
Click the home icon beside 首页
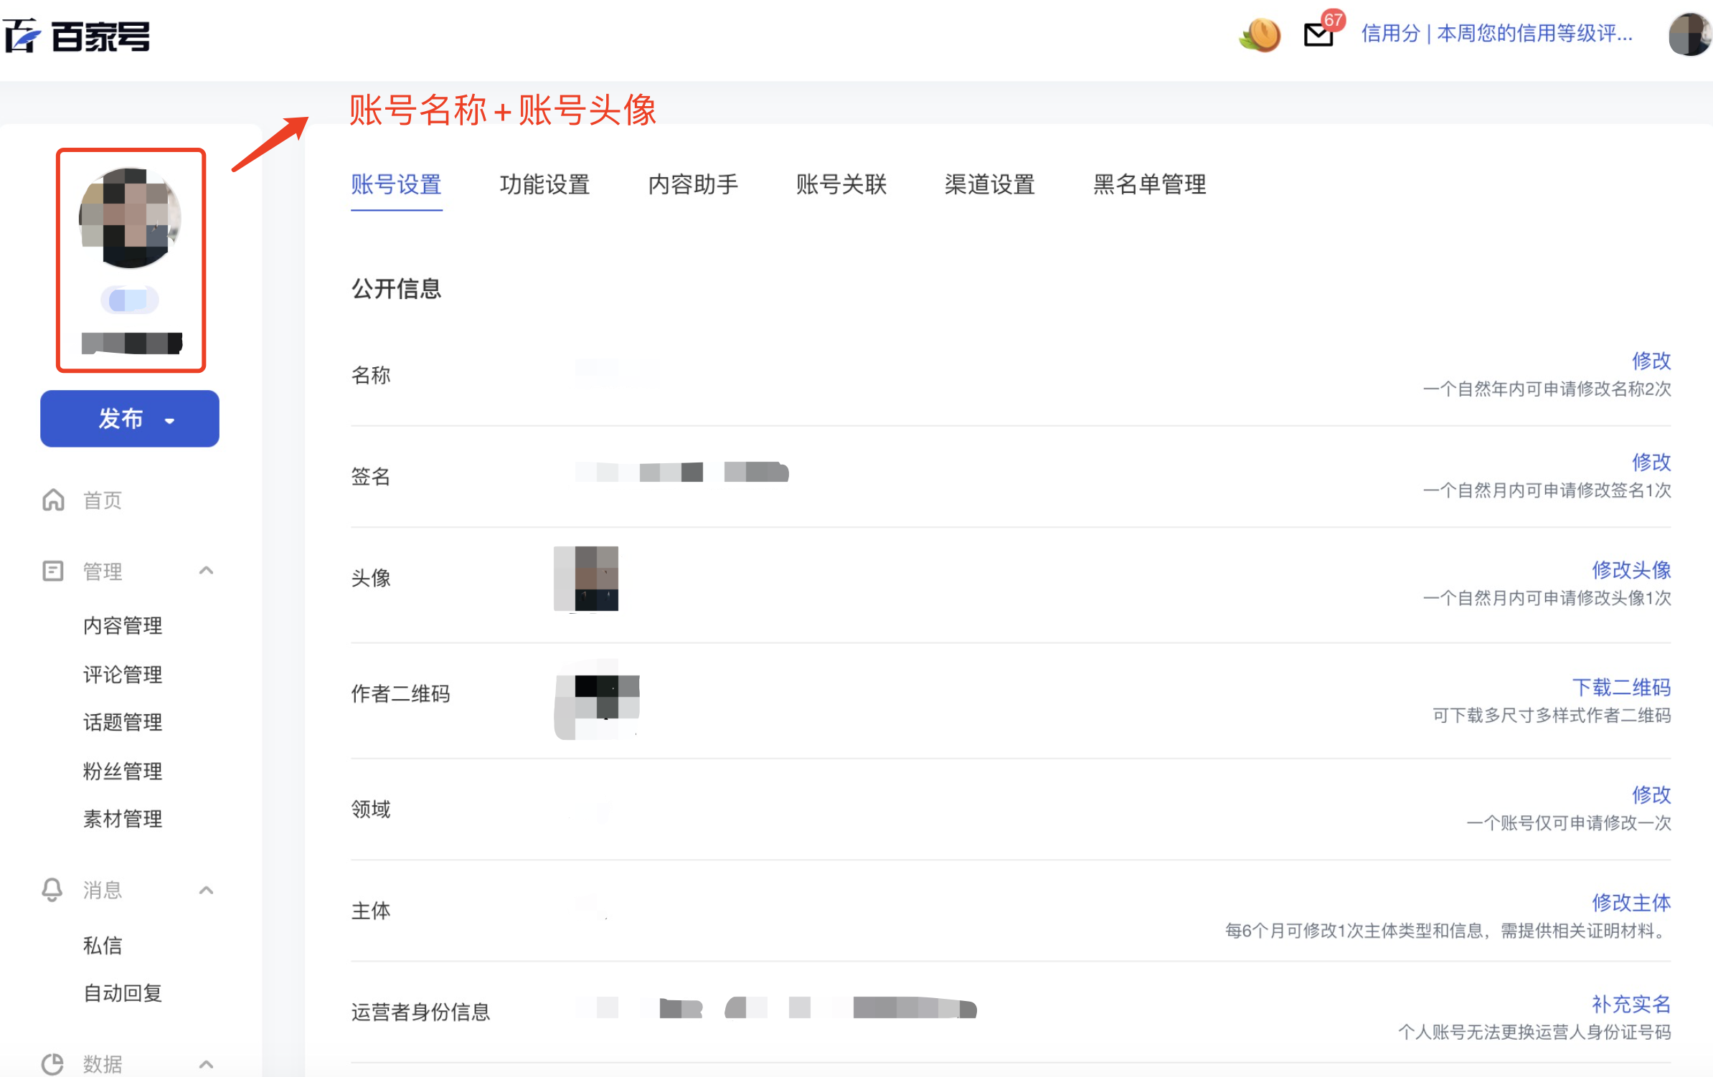click(53, 499)
